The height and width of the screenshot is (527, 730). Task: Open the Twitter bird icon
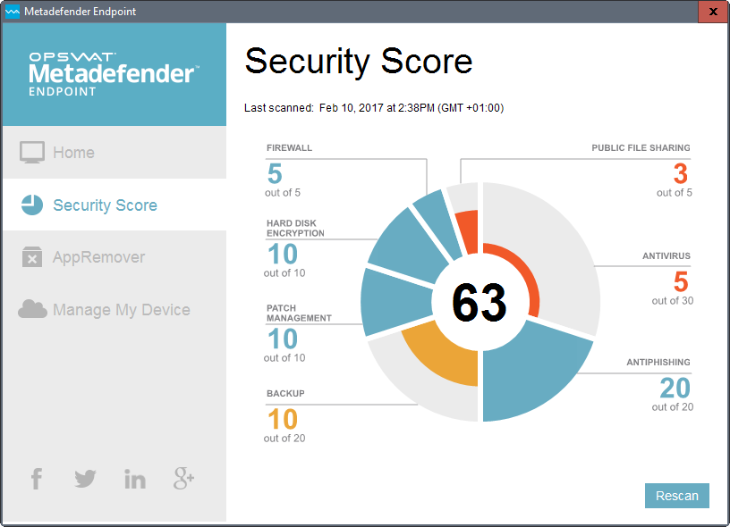[85, 479]
